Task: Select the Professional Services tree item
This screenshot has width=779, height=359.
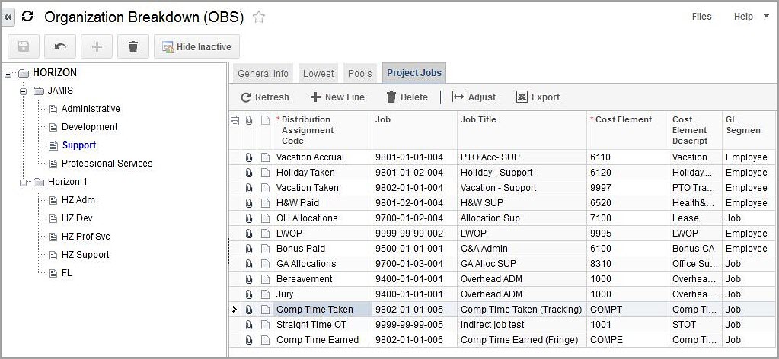Action: click(107, 164)
